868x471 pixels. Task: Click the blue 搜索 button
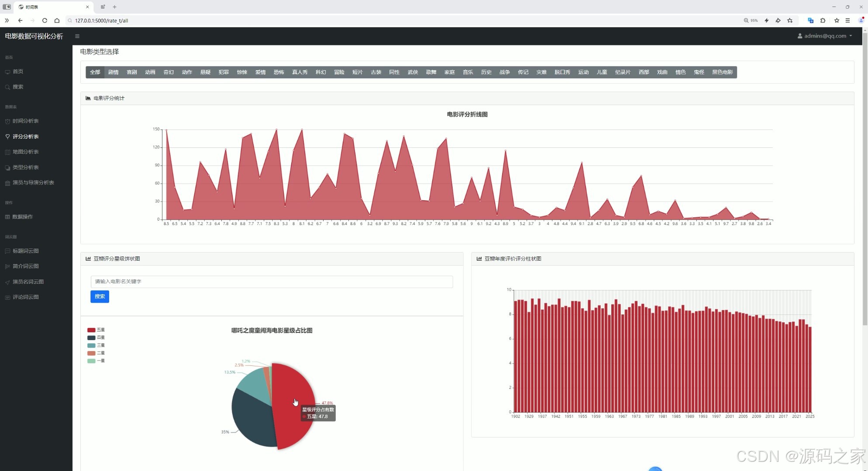click(100, 297)
